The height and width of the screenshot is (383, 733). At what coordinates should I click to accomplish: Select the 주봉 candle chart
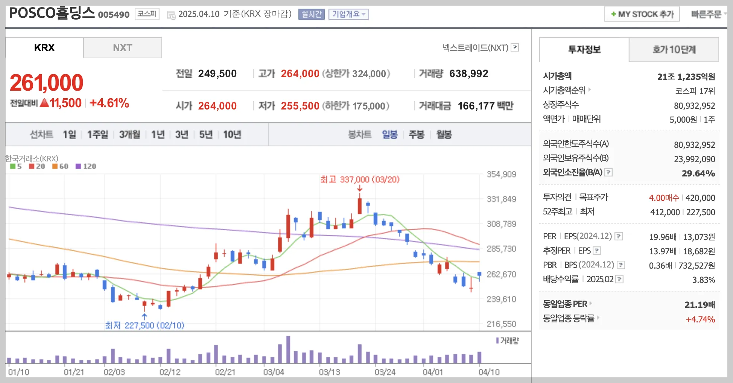417,135
